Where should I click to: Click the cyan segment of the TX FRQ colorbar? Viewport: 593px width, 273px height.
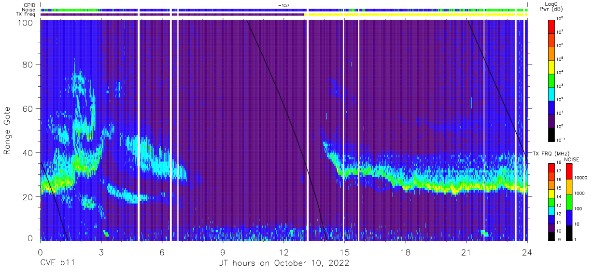click(x=551, y=210)
